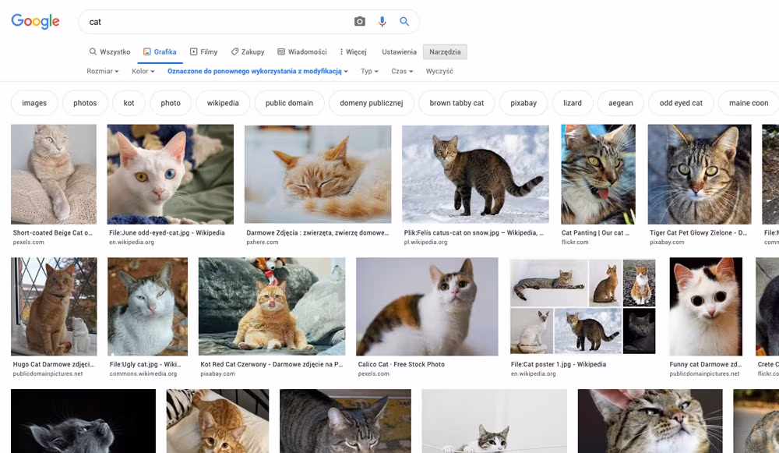The image size is (779, 453).
Task: Open the Więcej menu
Action: coord(353,51)
